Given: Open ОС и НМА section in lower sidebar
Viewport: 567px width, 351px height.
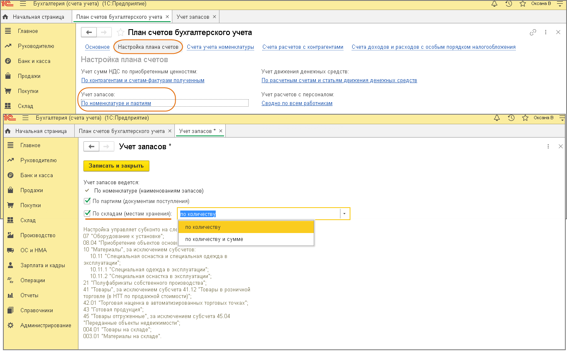Looking at the screenshot, I should (33, 251).
